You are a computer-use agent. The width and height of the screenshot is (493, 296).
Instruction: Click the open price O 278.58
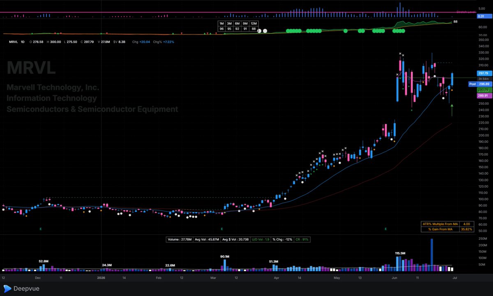(x=37, y=41)
